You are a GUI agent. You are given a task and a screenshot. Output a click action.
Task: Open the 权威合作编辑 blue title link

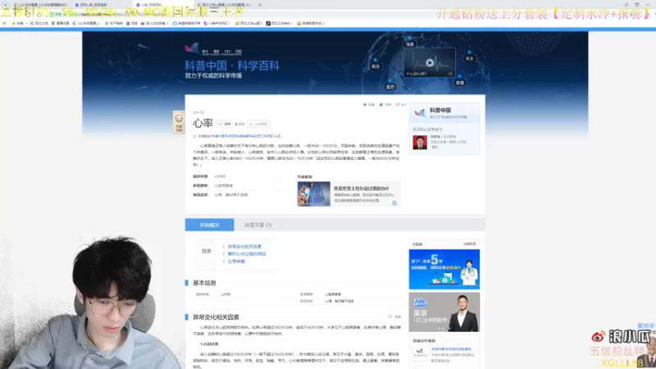click(451, 349)
